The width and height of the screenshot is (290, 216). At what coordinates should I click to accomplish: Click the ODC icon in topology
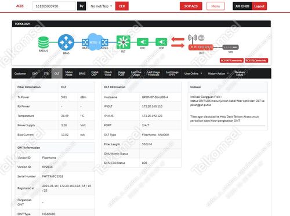143,42
